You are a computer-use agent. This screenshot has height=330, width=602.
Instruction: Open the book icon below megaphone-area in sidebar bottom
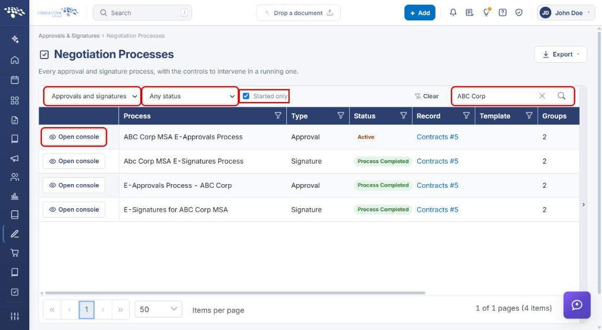click(x=15, y=272)
